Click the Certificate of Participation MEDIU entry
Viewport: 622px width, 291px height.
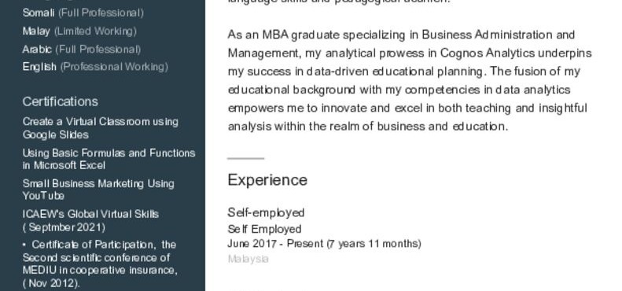[100, 263]
